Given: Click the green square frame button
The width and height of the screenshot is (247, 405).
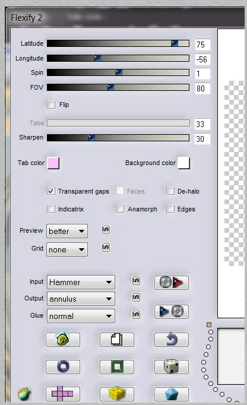Looking at the screenshot, I should coord(117,366).
